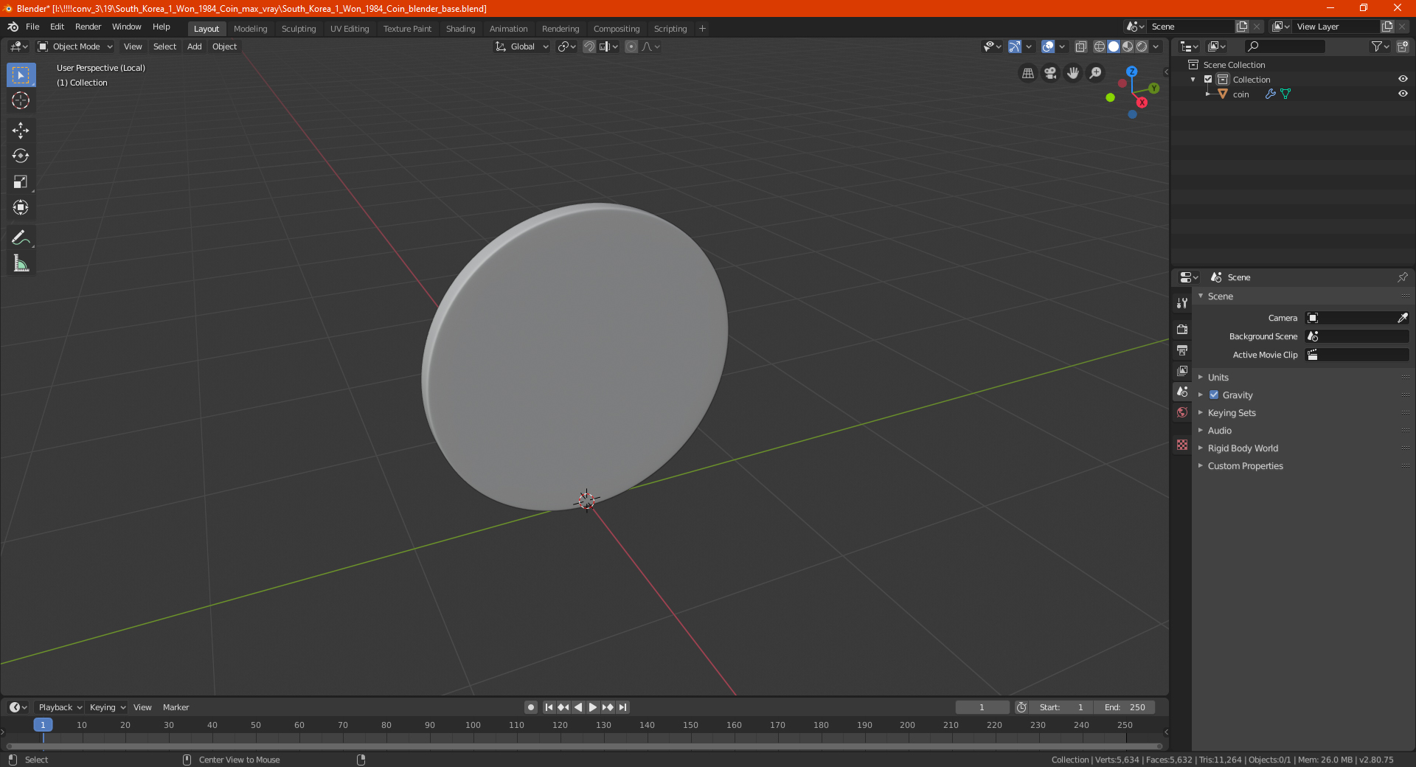This screenshot has width=1416, height=767.
Task: Switch between perspective and orthographic view
Action: point(1027,73)
